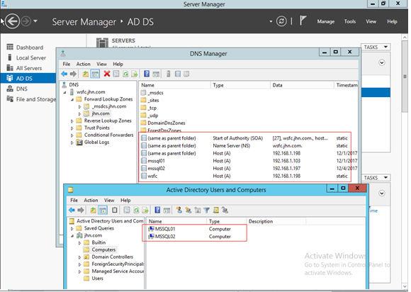Image resolution: width=411 pixels, height=292 pixels.
Task: Click Add to group icon in Active Directory
Action: pyautogui.click(x=225, y=210)
